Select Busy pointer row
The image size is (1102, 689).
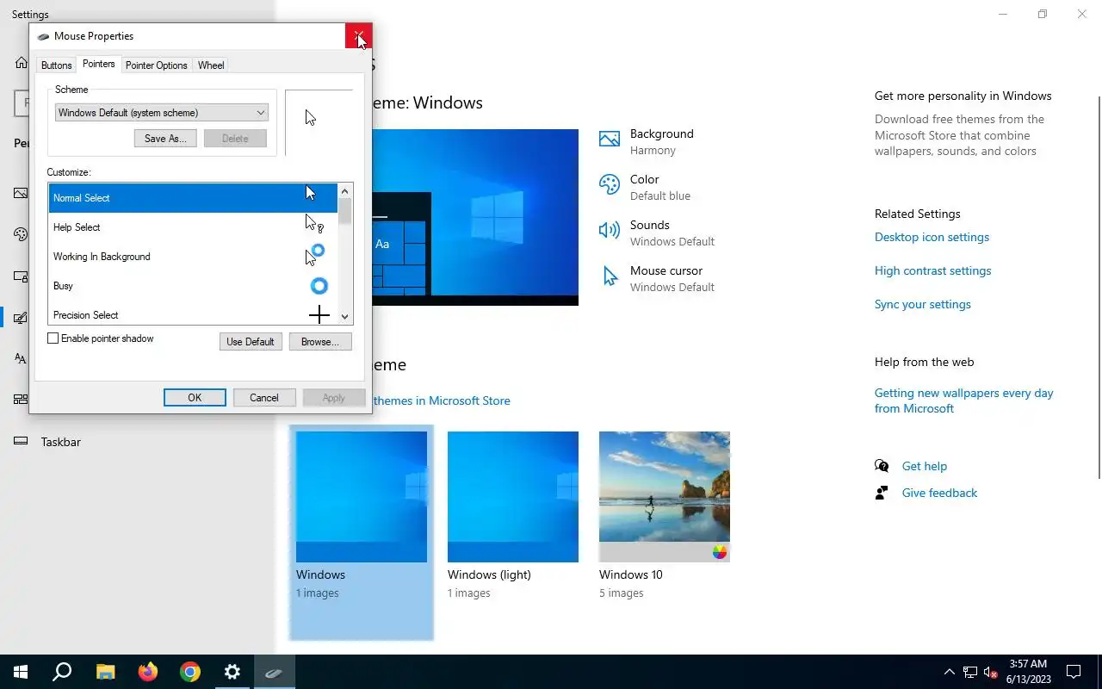193,286
